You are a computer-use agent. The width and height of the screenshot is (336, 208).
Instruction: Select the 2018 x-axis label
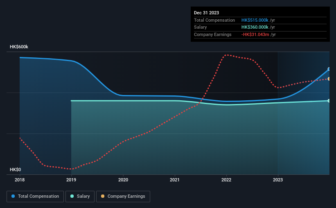tap(20, 180)
